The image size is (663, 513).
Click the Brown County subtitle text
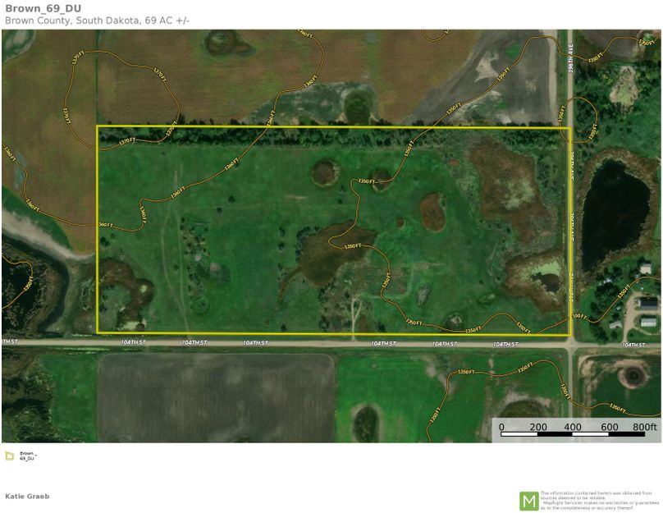(97, 20)
